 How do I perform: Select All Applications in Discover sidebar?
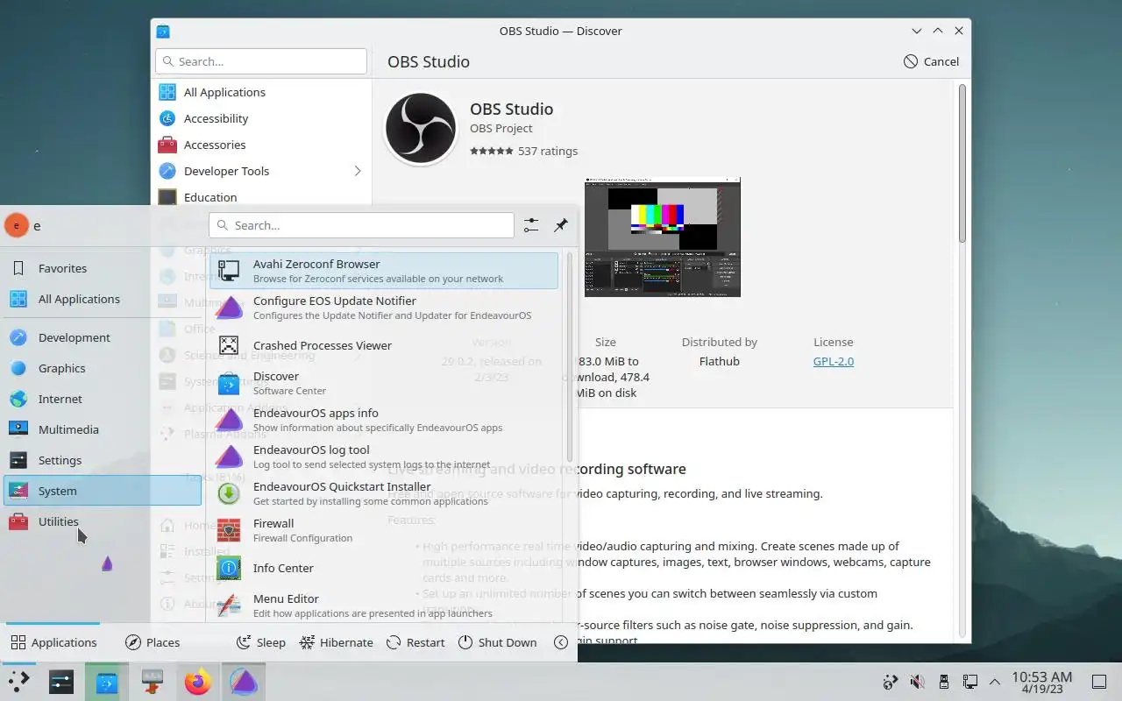coord(261,92)
